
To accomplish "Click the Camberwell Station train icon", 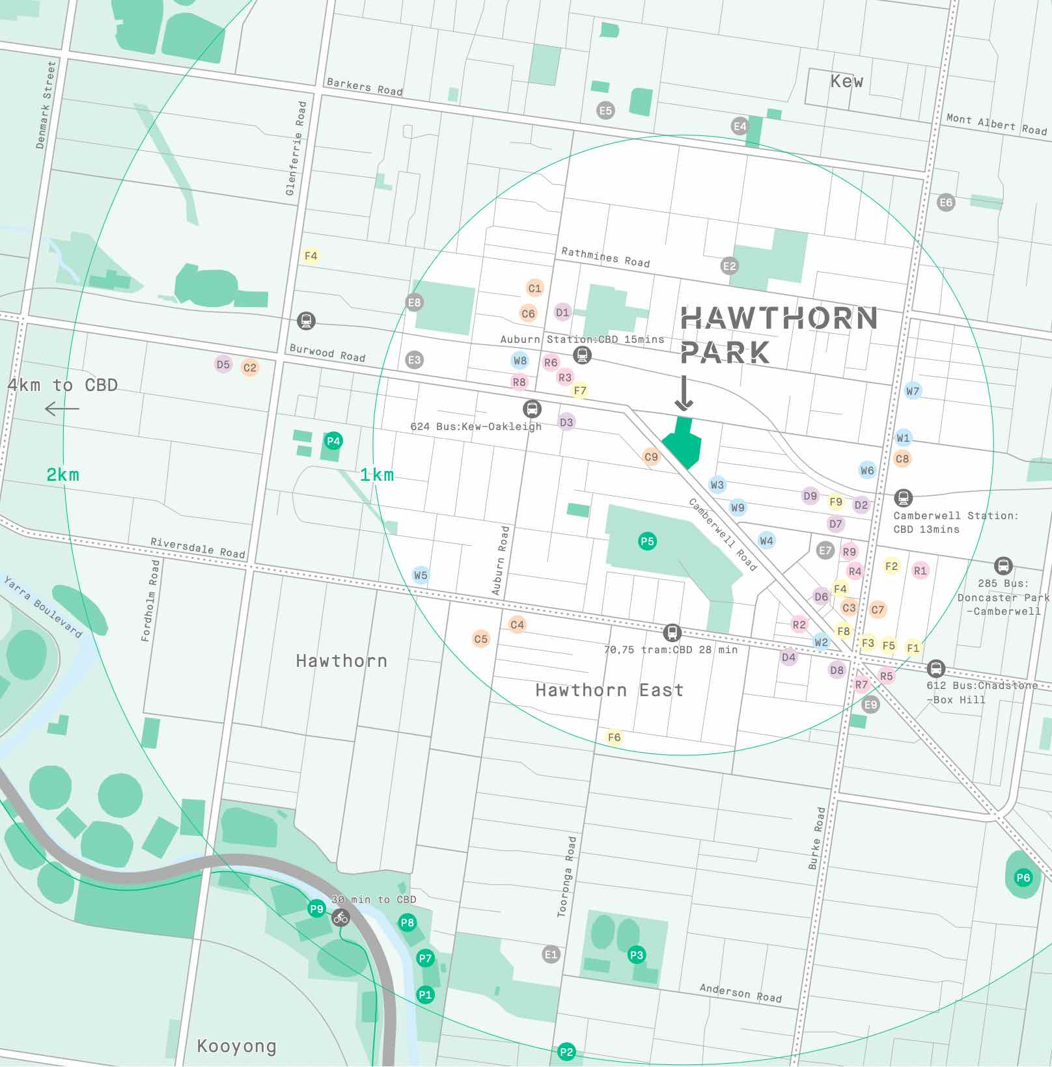I will pyautogui.click(x=903, y=498).
